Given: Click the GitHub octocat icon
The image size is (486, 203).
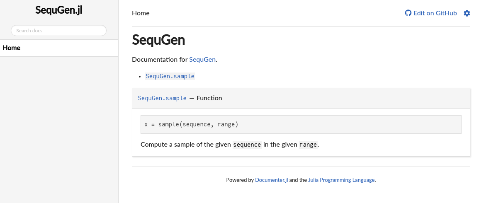Looking at the screenshot, I should [x=408, y=13].
